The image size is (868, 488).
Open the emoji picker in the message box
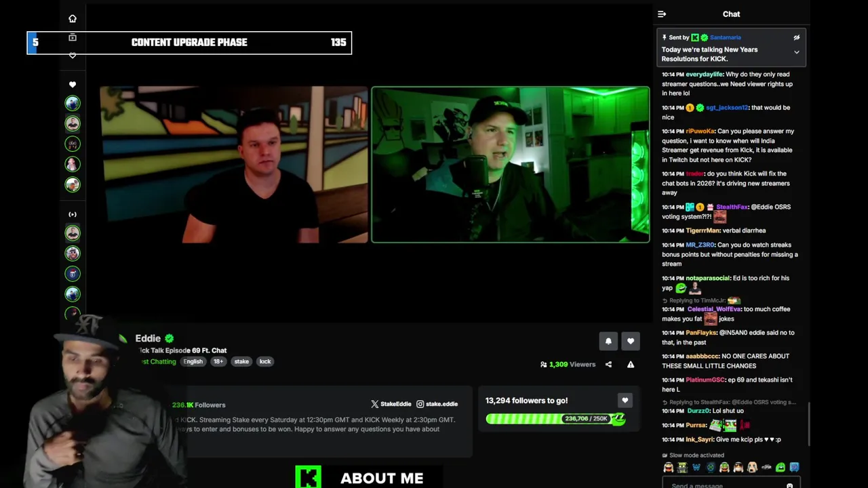click(x=789, y=485)
